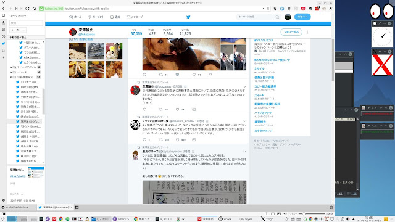The height and width of the screenshot is (222, 395).
Task: Switch to the first browser tab at bottom
Action: (x=18, y=207)
